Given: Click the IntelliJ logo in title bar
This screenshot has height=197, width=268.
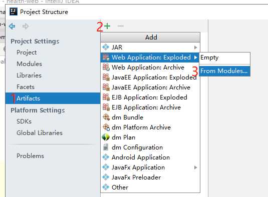Looking at the screenshot, I should [14, 12].
